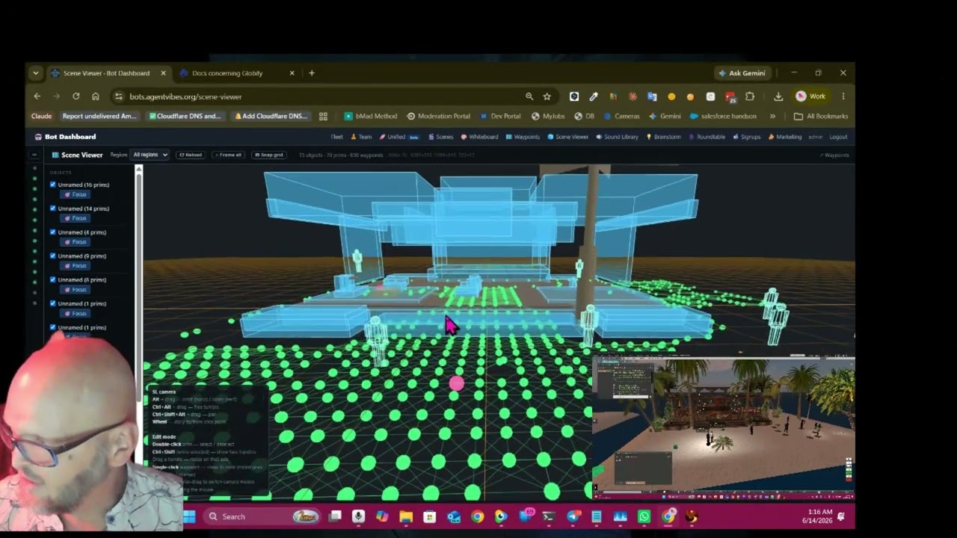This screenshot has width=957, height=538.
Task: Collapse sidebar with the top-left toggle
Action: (34, 155)
